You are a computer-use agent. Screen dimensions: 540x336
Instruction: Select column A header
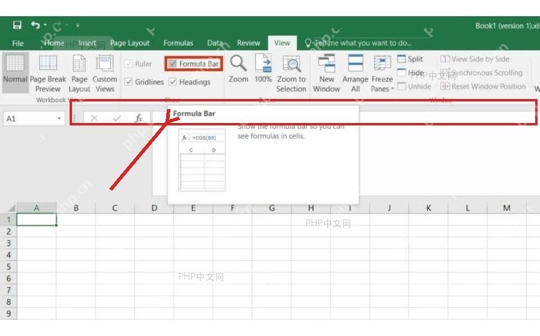pyautogui.click(x=37, y=208)
